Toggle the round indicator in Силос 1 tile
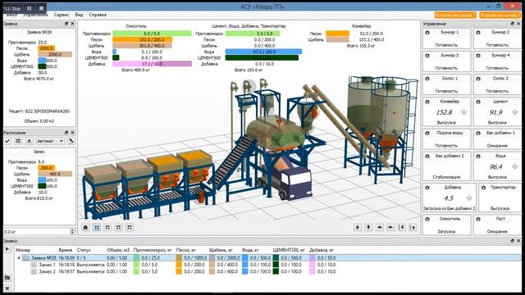525x295 pixels. click(427, 79)
